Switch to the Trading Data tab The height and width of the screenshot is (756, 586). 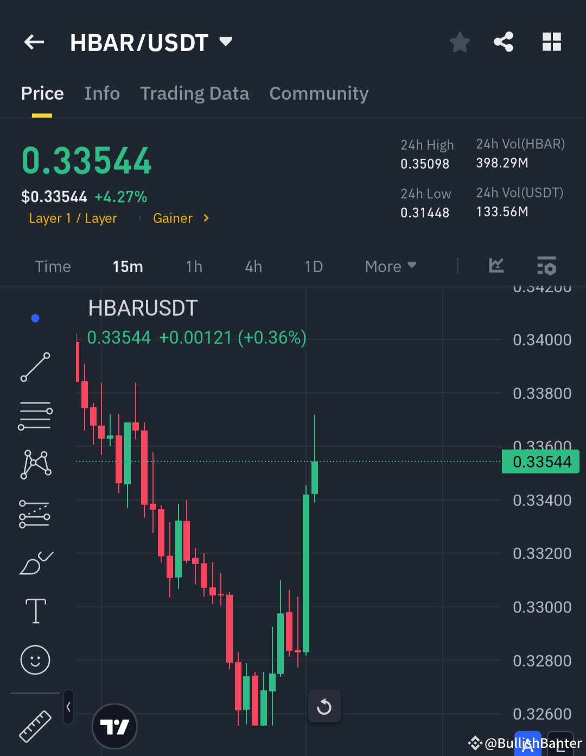194,93
